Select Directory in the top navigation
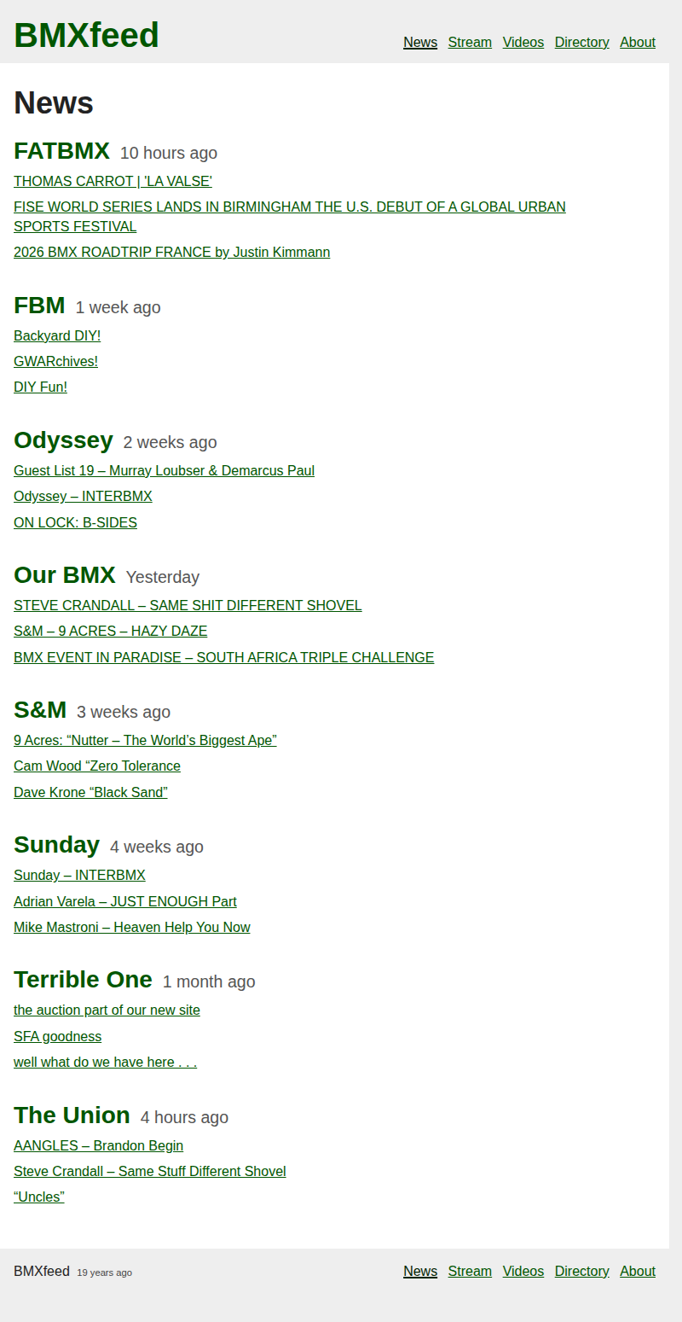 (581, 43)
